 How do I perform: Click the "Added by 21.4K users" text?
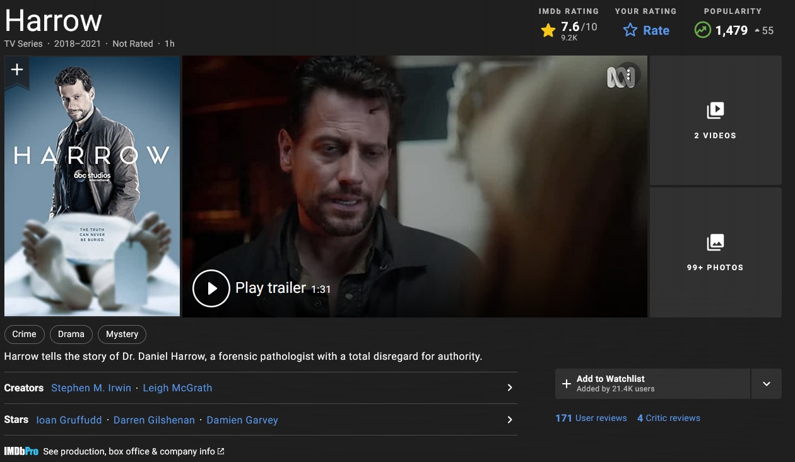tap(615, 389)
